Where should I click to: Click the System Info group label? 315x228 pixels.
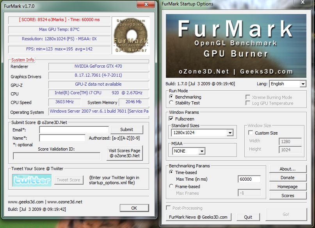(23, 60)
